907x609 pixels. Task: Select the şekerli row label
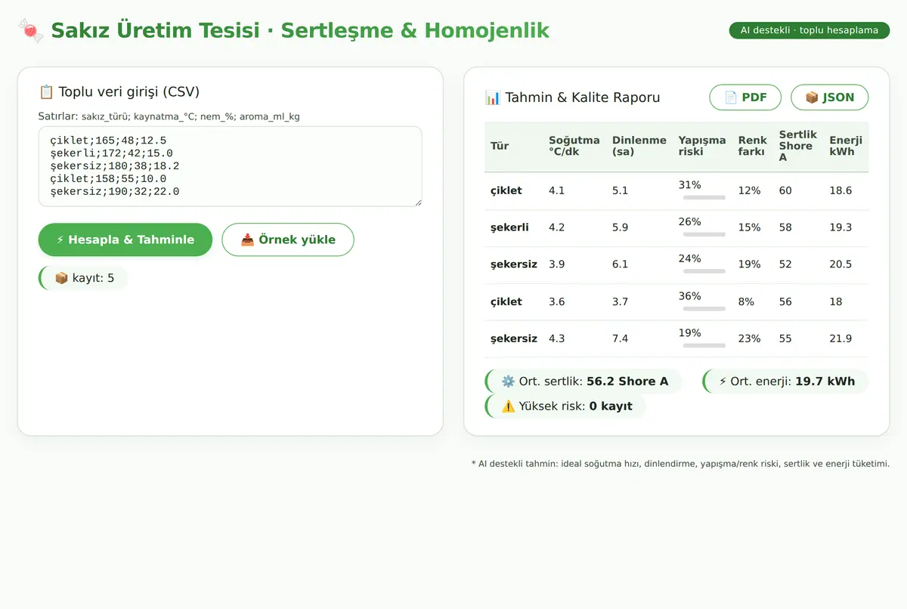(509, 227)
